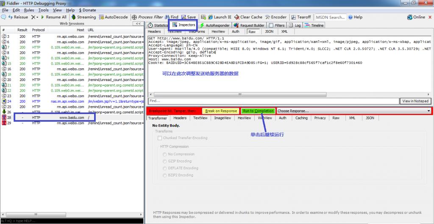Click the Online status indicator
The image size is (434, 224).
416,17
